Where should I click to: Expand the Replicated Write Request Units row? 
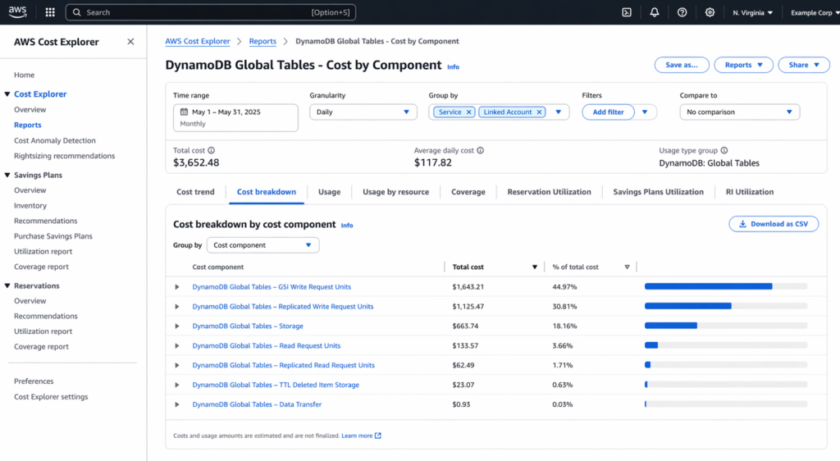(177, 307)
